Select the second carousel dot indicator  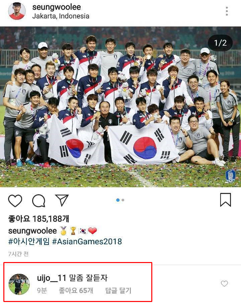tap(123, 200)
